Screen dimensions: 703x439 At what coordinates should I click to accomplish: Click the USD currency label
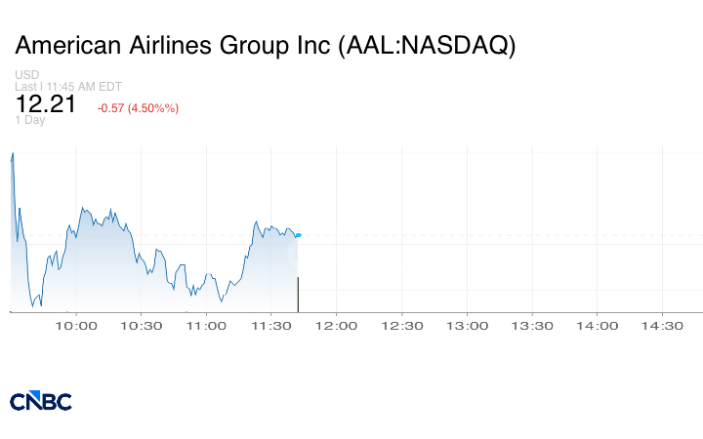pyautogui.click(x=26, y=75)
